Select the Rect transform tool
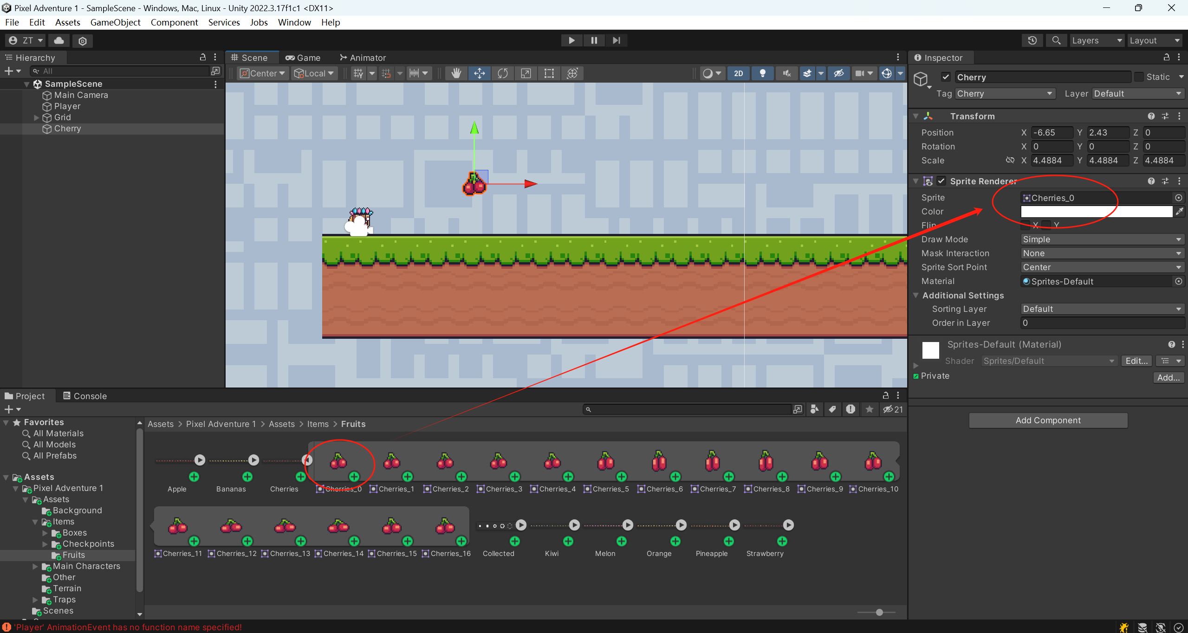 (x=548, y=73)
